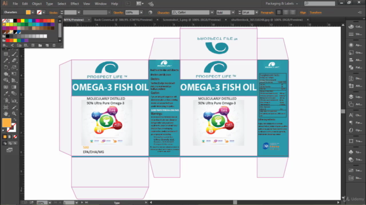Open the Color panel icon

[351, 27]
